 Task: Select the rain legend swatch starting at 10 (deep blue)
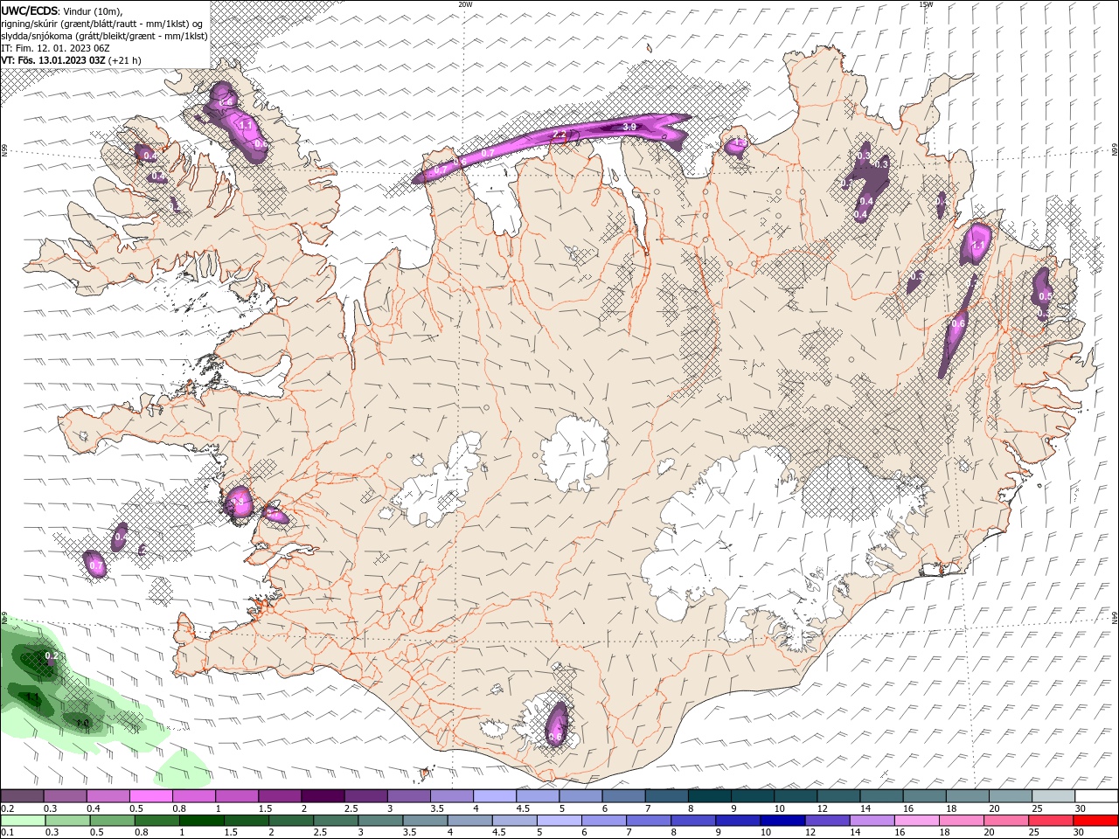point(782,821)
